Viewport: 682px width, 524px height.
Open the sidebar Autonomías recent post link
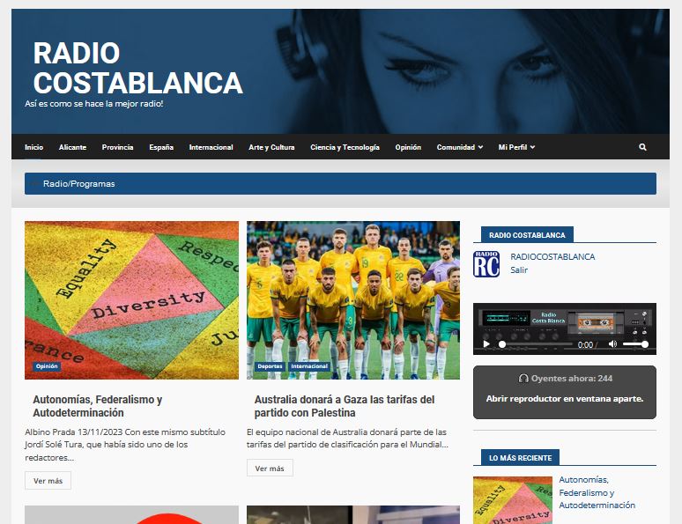tap(597, 492)
